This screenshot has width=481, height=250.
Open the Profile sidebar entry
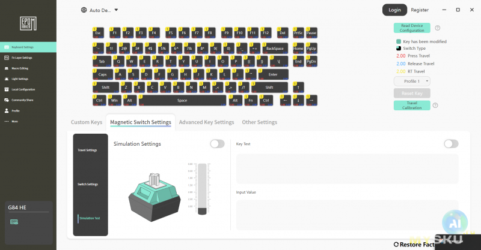pyautogui.click(x=28, y=111)
